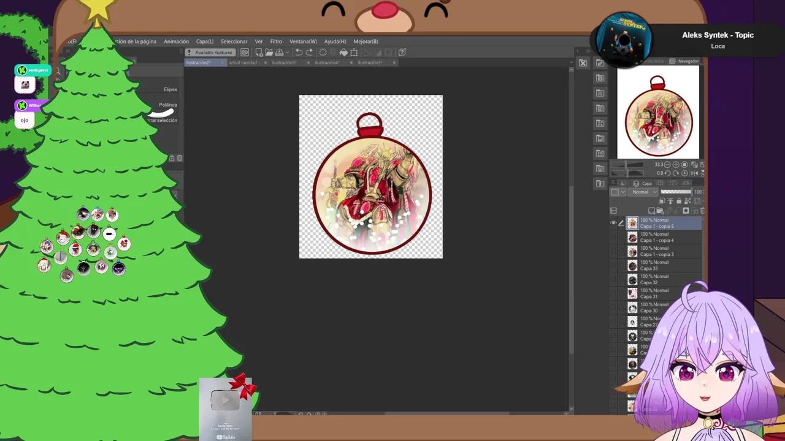Flip canvas horizontally in Navigator

pyautogui.click(x=694, y=173)
